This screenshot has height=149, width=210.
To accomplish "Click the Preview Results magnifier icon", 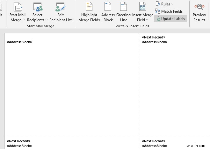I will pos(199,7).
